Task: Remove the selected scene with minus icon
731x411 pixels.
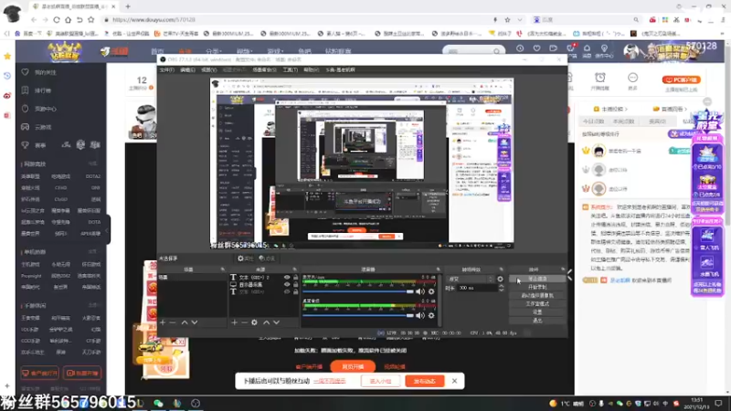Action: click(173, 322)
